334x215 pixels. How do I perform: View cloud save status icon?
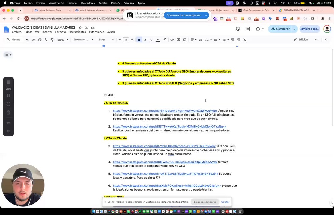pos(93,27)
